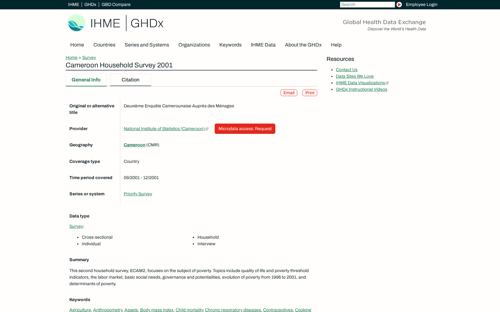Image resolution: width=500 pixels, height=312 pixels.
Task: Click the Body mass index keyword
Action: point(157,310)
